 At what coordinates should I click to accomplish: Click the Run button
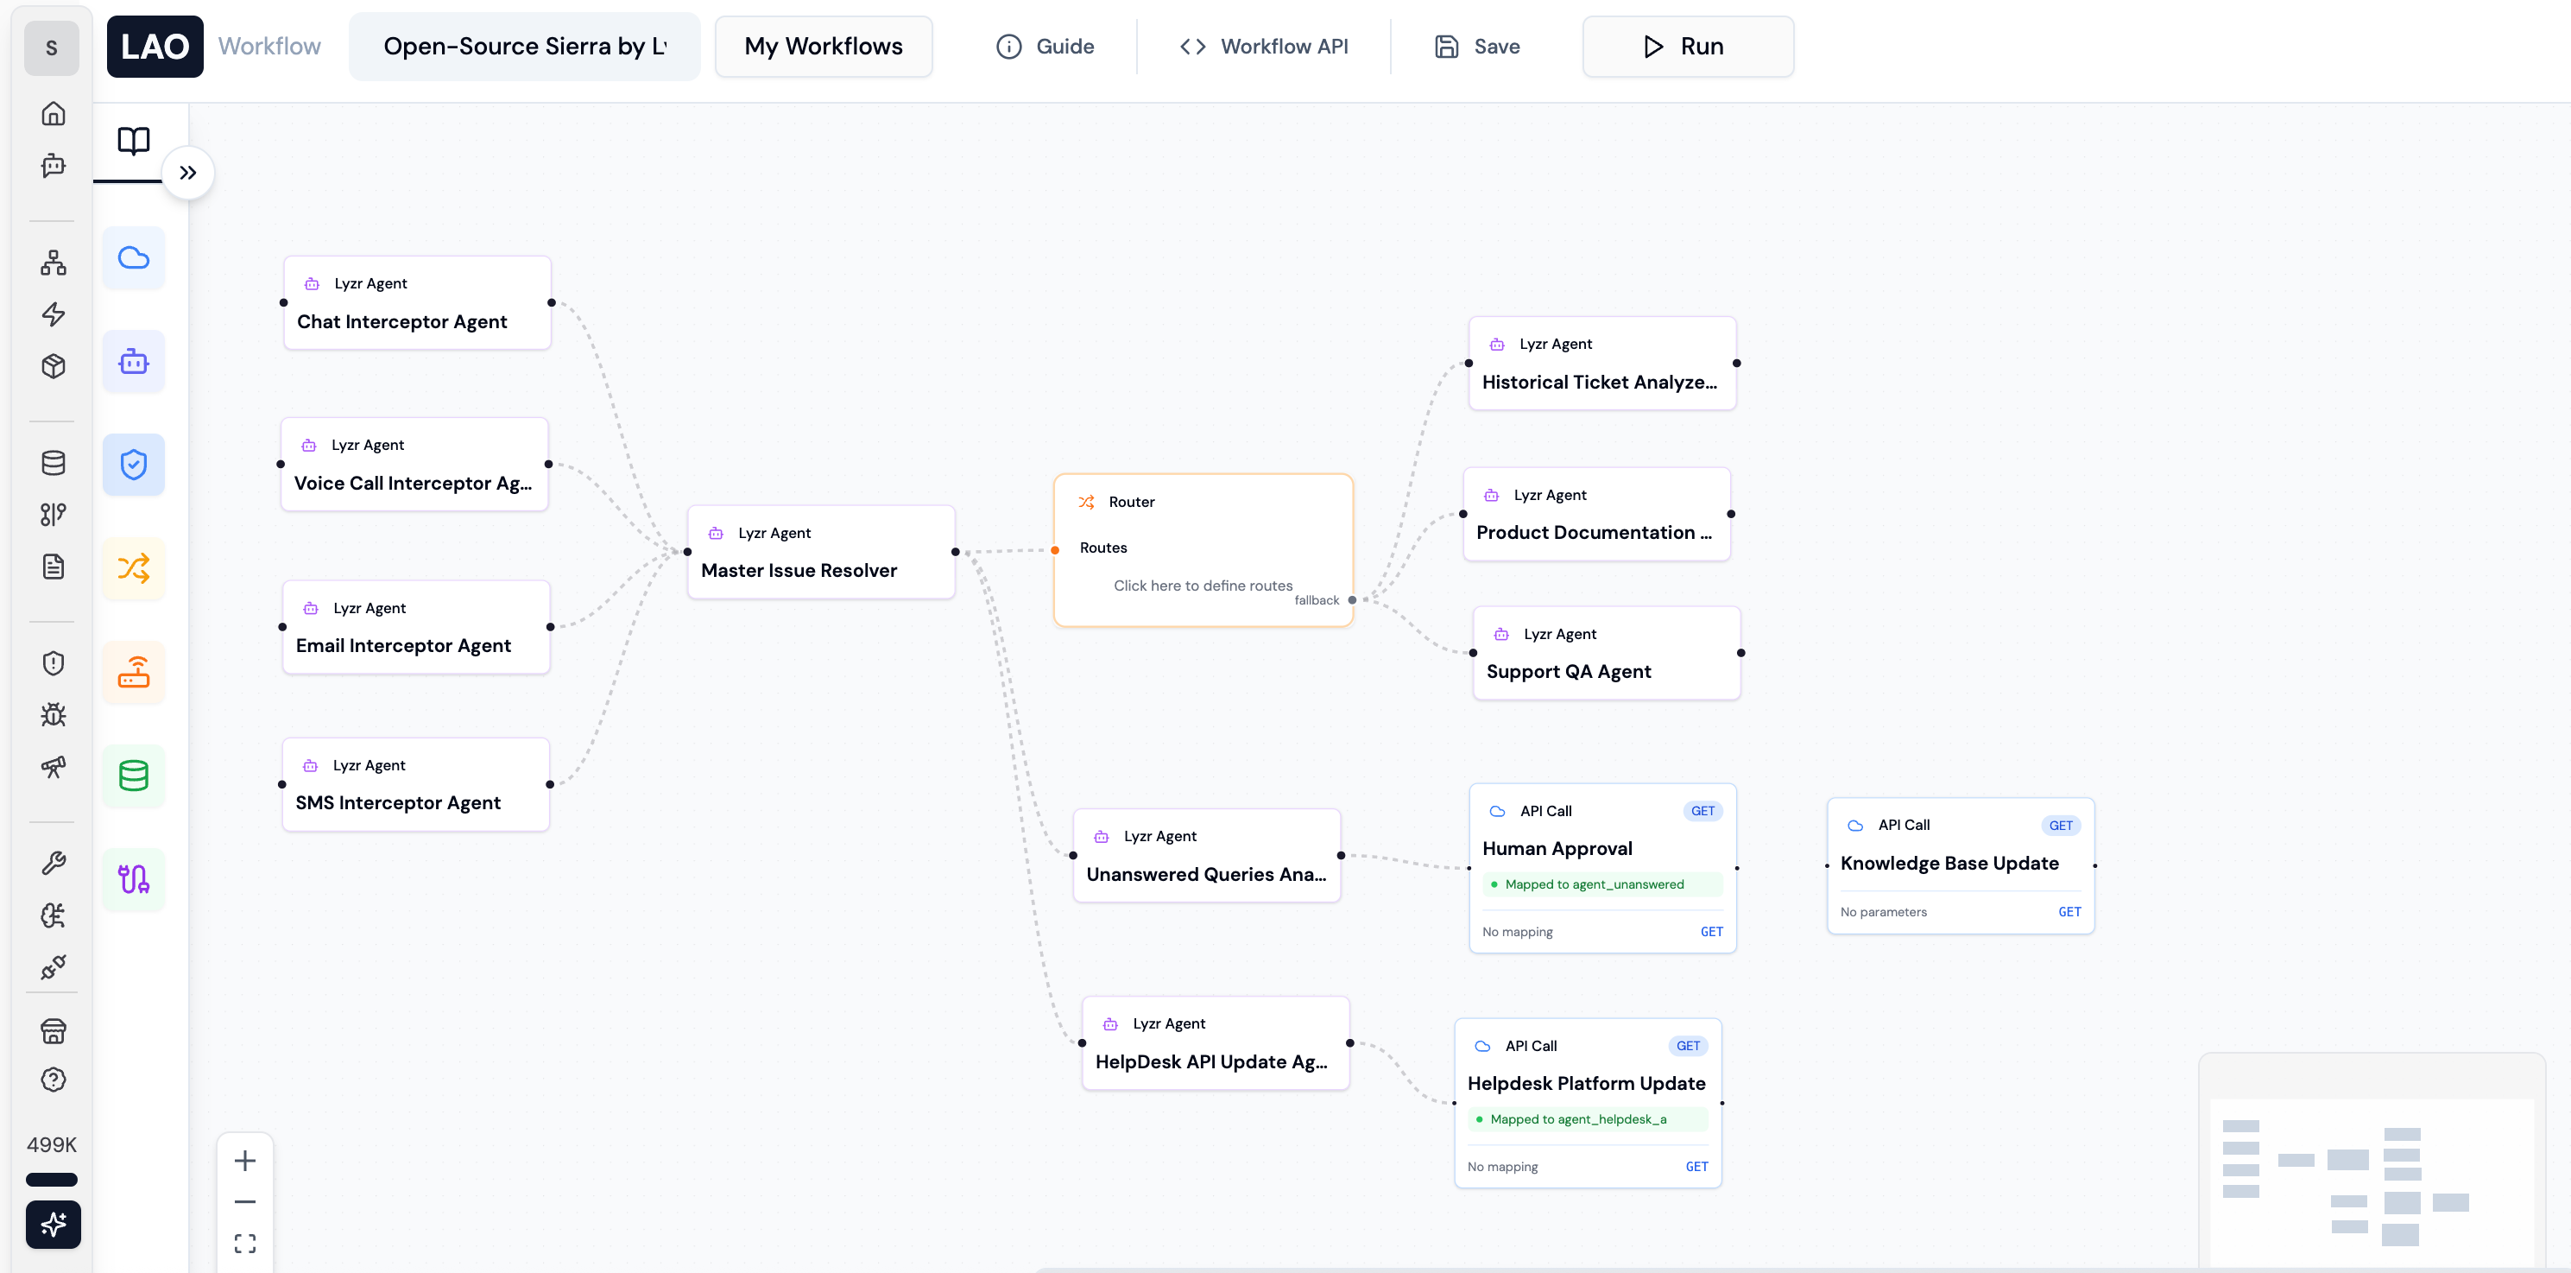tap(1688, 47)
